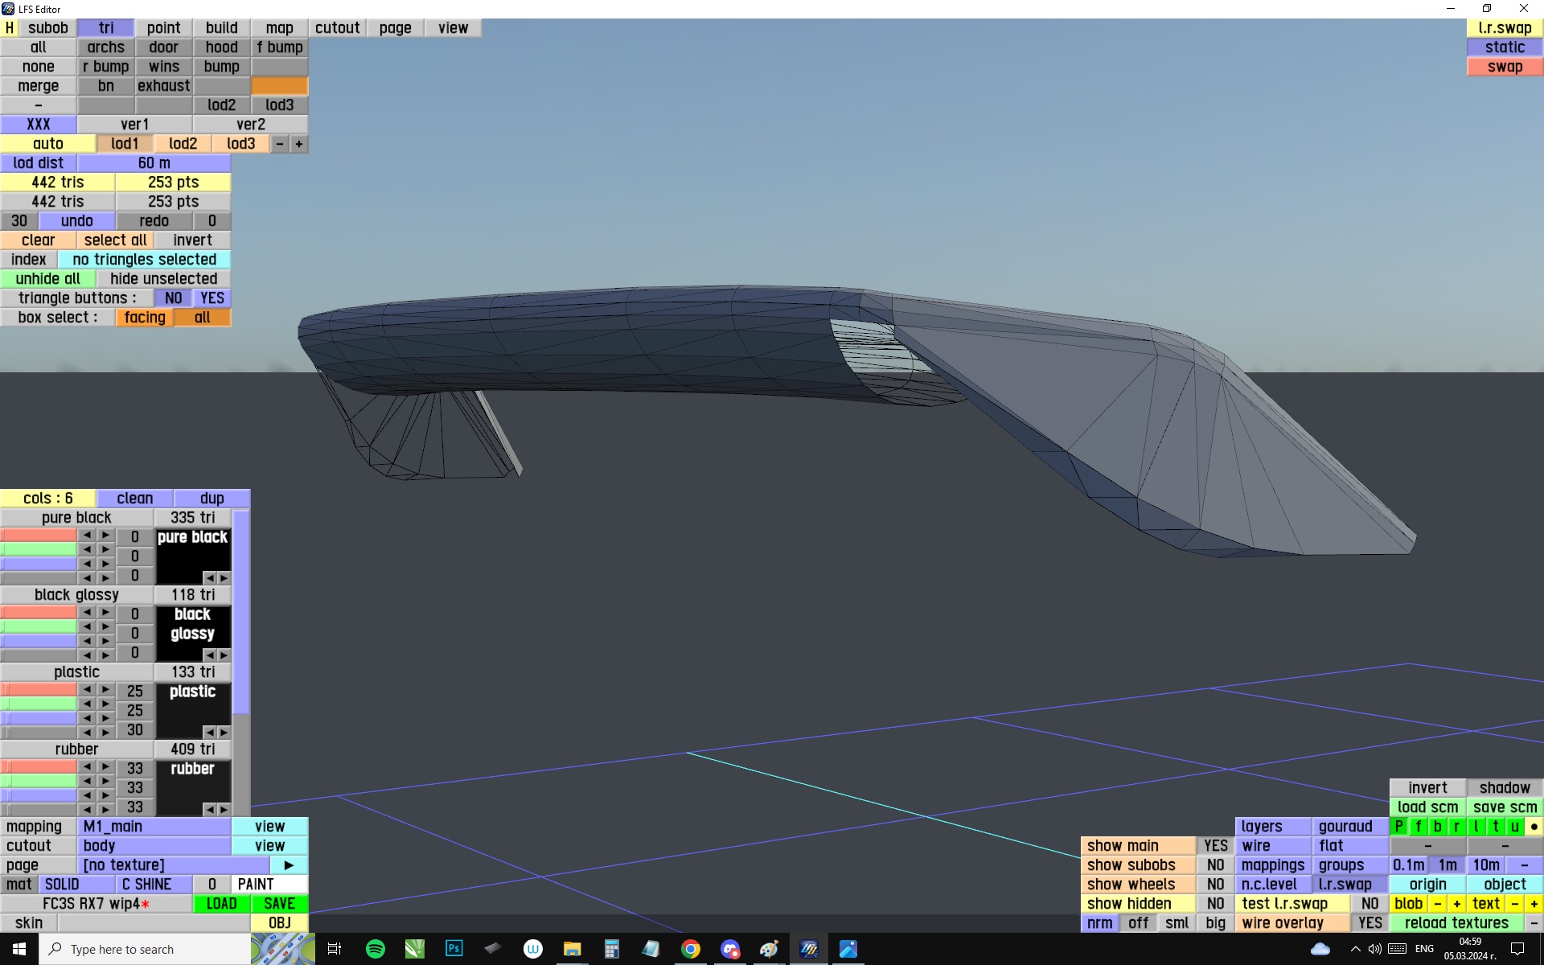Increase blob size with the plus button
Screen dimensions: 1544x965
tap(1456, 904)
